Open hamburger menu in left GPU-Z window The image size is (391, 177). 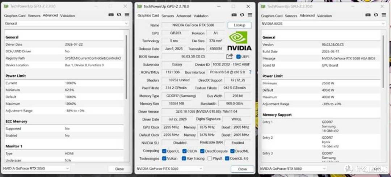point(127,15)
